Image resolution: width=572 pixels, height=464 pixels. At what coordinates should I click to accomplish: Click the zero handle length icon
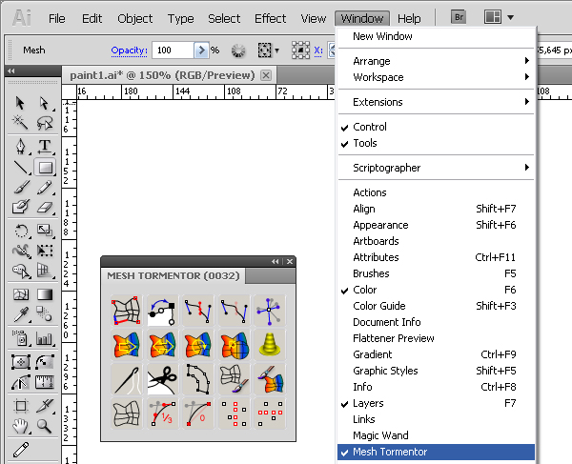[198, 414]
